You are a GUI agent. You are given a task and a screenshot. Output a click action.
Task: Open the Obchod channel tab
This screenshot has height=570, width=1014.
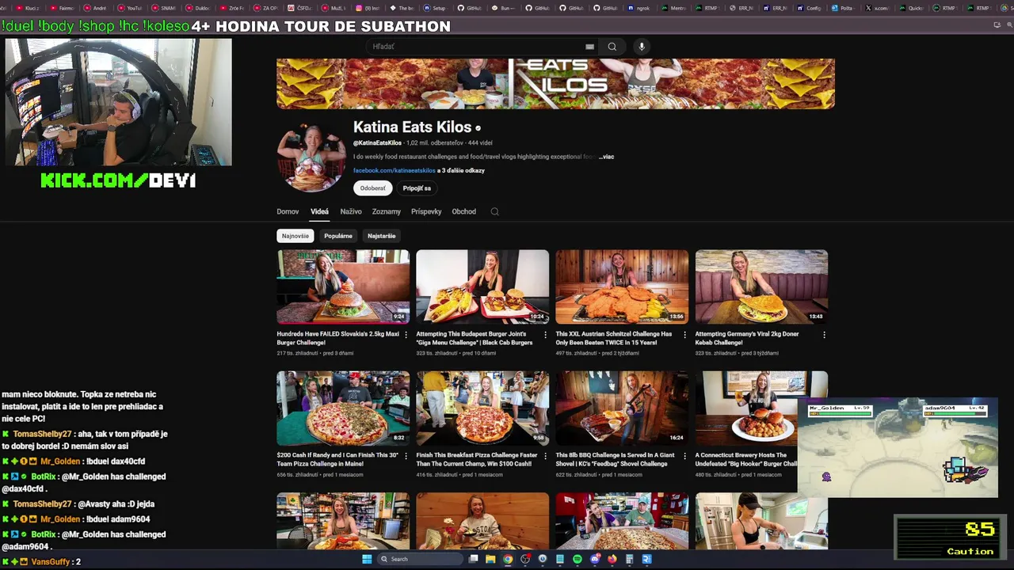463,211
